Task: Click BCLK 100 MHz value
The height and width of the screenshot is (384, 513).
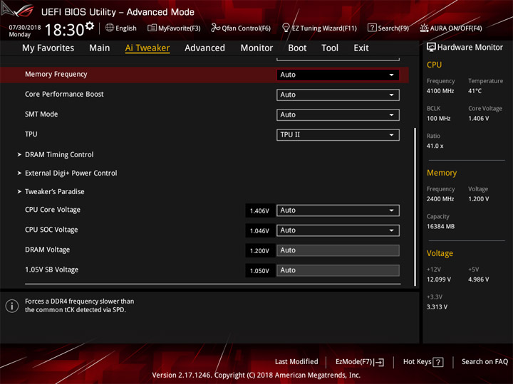Action: point(438,119)
